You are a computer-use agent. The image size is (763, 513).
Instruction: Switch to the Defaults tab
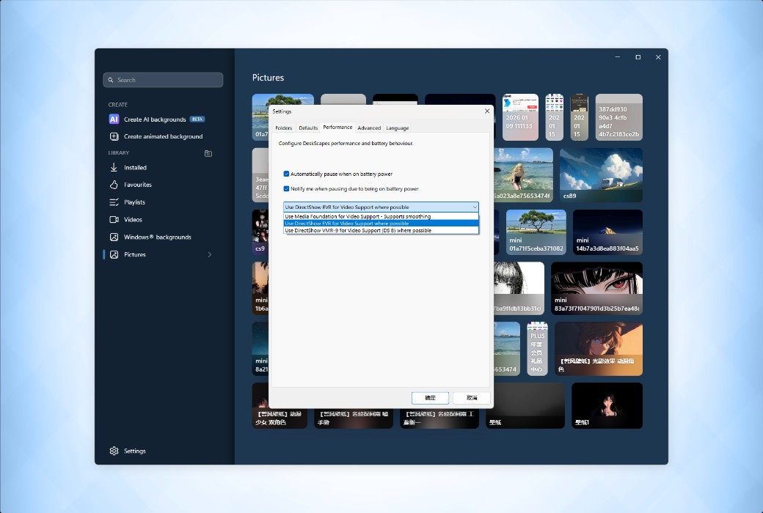(308, 128)
